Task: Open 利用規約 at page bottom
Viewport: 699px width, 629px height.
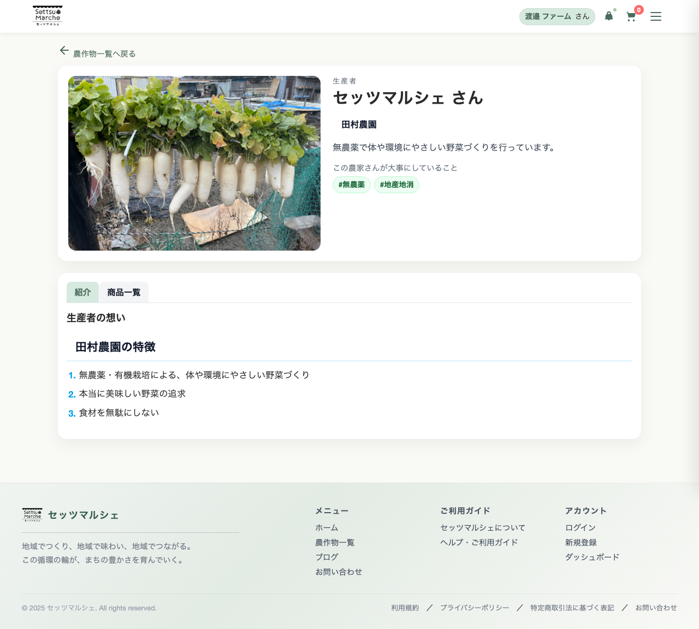Action: pyautogui.click(x=405, y=608)
